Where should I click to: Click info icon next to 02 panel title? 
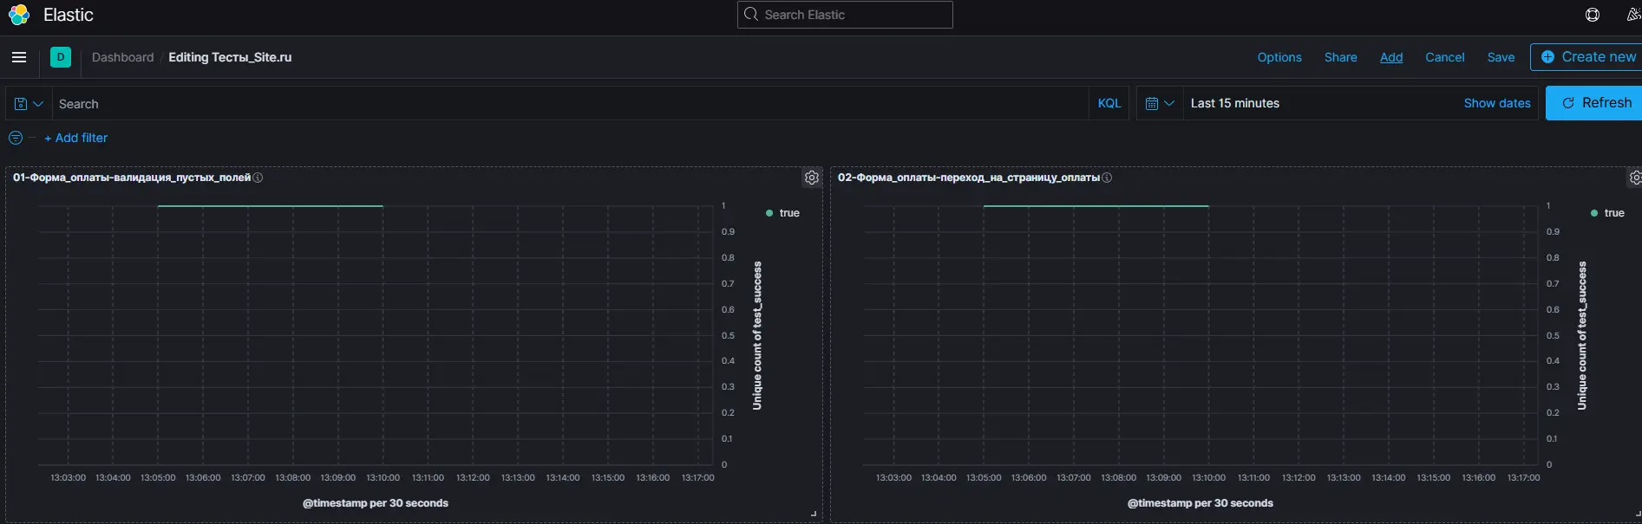[1107, 178]
